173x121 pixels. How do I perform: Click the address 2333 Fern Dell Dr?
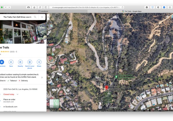(20, 89)
